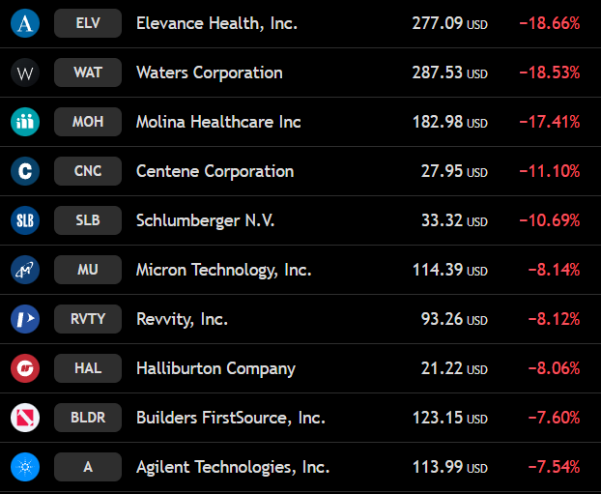
Task: Open Halliburton Company stock page link
Action: [215, 368]
